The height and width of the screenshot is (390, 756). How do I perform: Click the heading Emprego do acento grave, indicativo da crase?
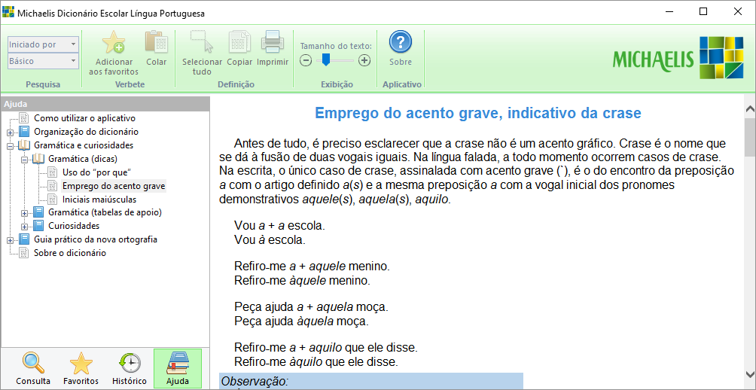pos(478,113)
